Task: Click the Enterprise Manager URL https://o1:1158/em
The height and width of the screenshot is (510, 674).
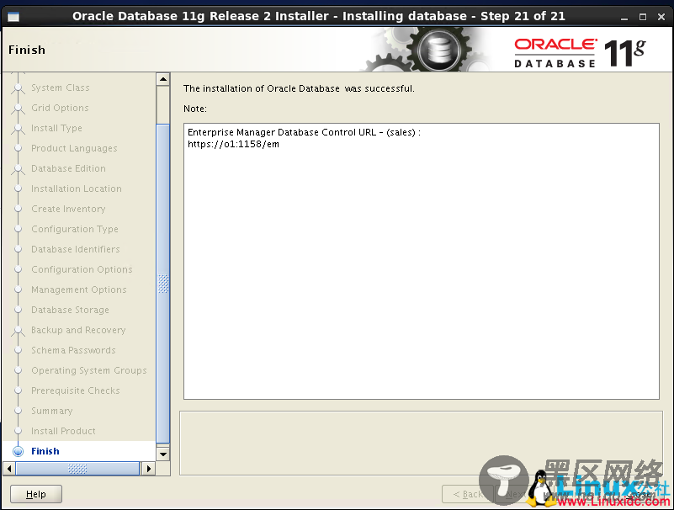Action: pos(233,145)
